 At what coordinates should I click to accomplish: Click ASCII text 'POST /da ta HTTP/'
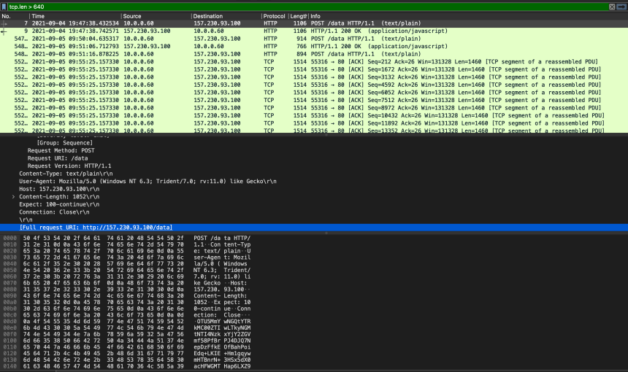222,238
